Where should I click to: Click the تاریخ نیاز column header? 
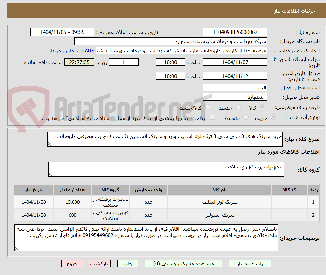point(34,190)
